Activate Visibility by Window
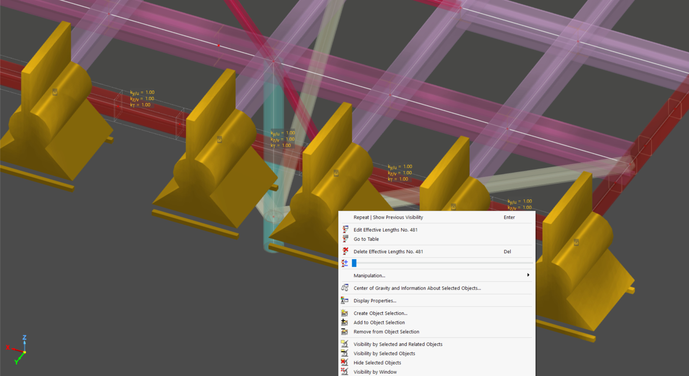Screen dimensions: 689x376 click(x=375, y=372)
